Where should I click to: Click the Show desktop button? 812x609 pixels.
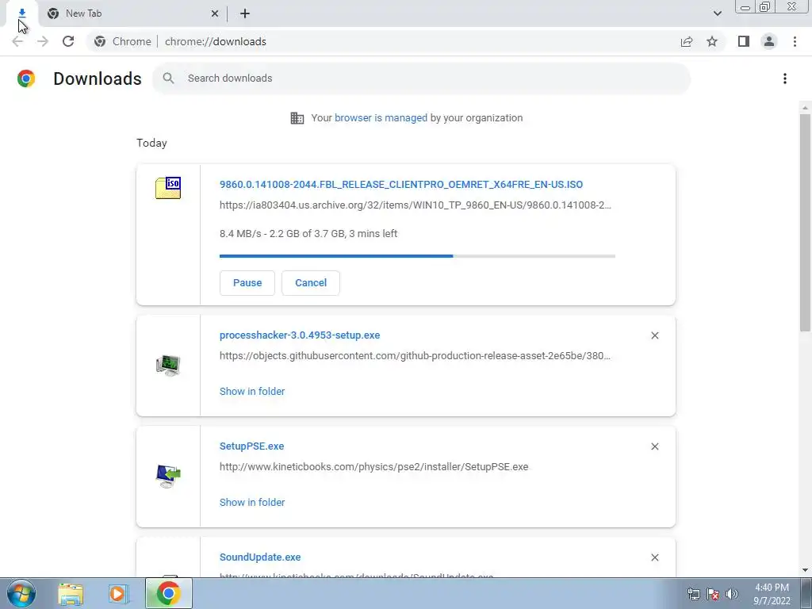pyautogui.click(x=806, y=594)
